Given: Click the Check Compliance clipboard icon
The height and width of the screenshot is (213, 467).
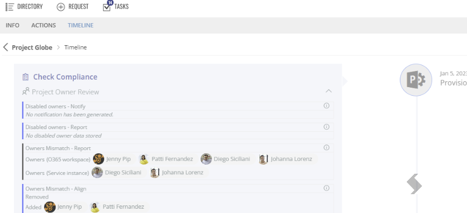Looking at the screenshot, I should (26, 77).
